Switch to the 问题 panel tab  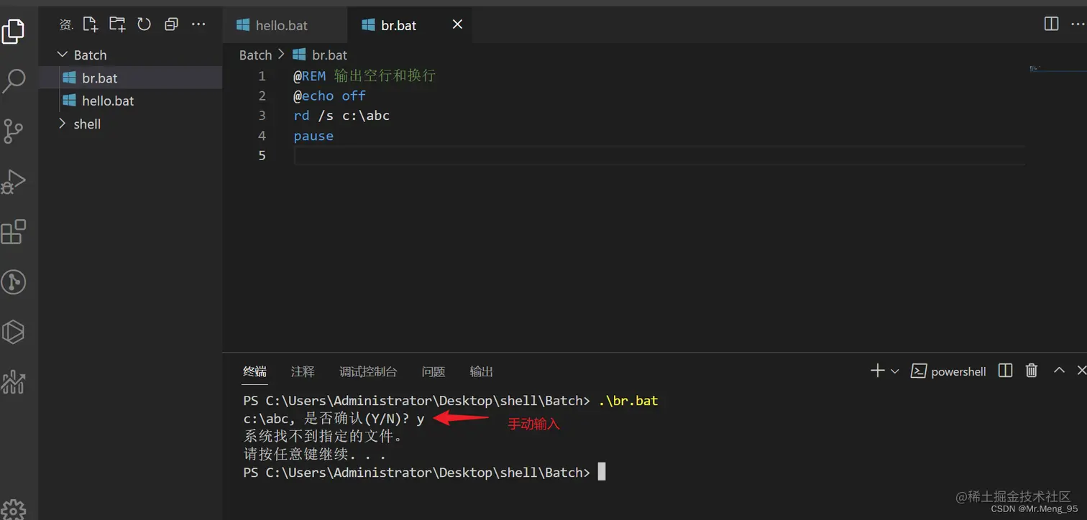coord(434,371)
